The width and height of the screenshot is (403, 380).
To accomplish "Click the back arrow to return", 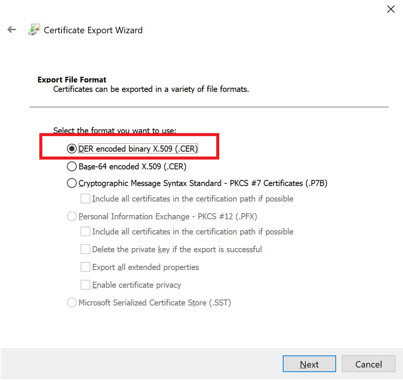I will [11, 29].
